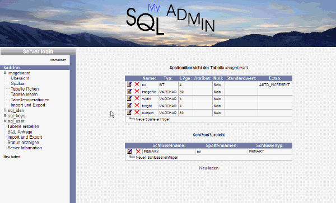Open Tabellenoperationen in the tree

[30, 100]
